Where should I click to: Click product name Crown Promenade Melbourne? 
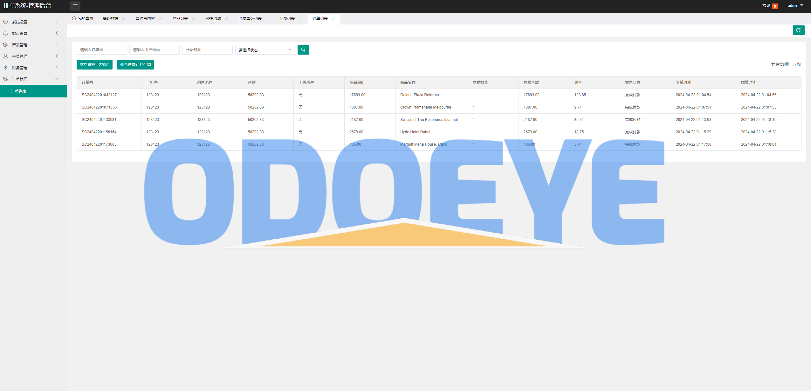pos(426,107)
